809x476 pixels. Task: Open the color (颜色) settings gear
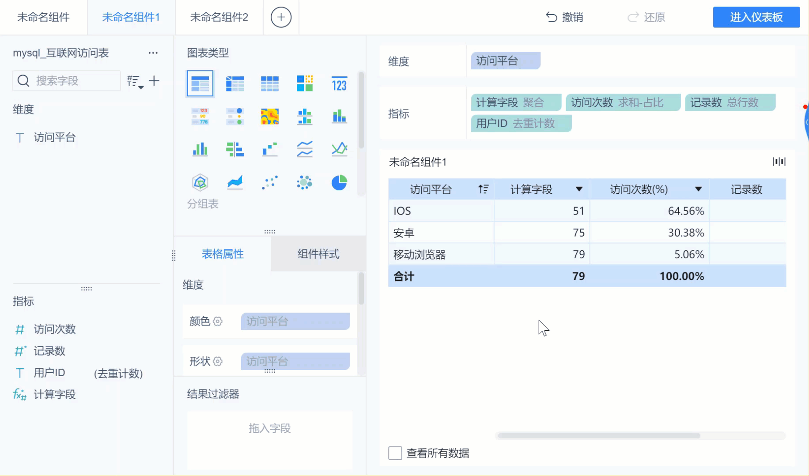point(218,321)
